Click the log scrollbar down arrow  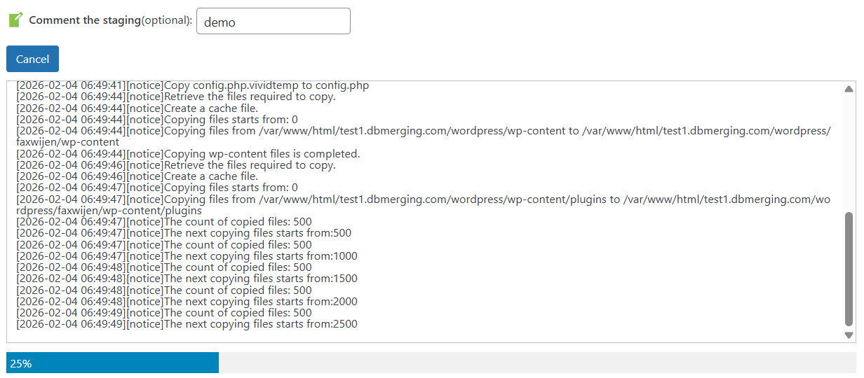(x=849, y=335)
